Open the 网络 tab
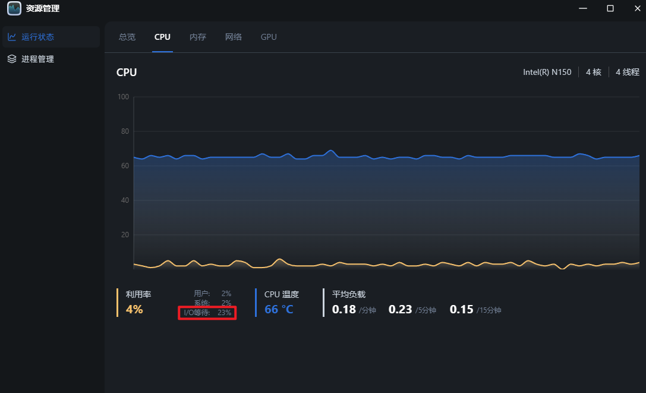 [233, 37]
